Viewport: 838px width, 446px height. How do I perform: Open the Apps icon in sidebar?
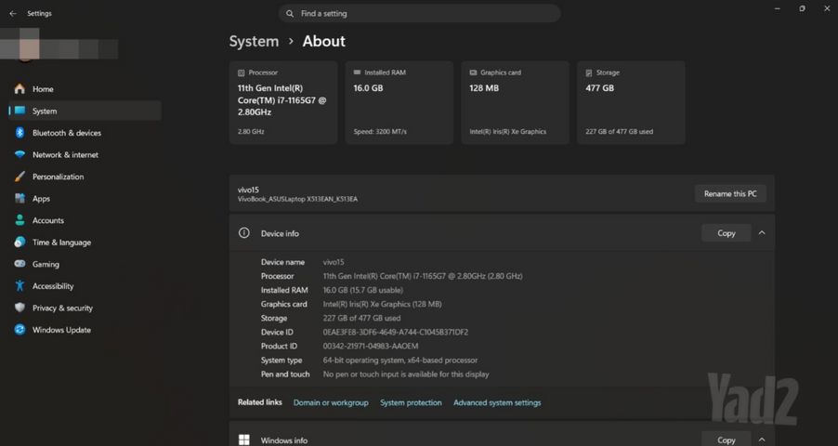tap(20, 199)
